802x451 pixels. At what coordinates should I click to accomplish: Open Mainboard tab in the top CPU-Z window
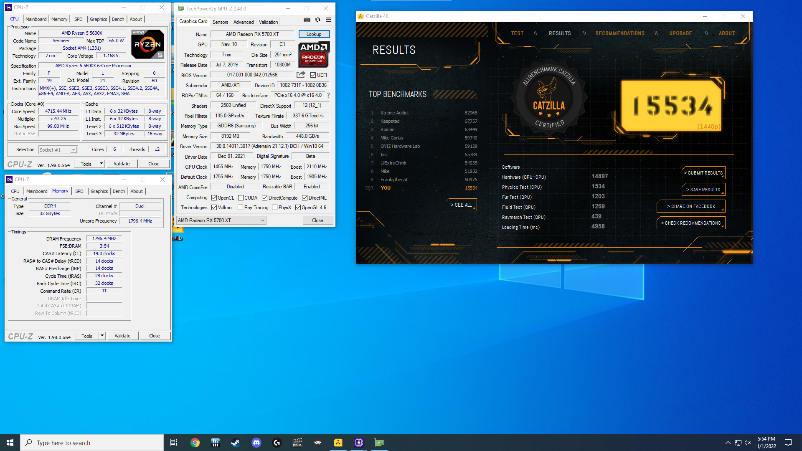pyautogui.click(x=36, y=19)
